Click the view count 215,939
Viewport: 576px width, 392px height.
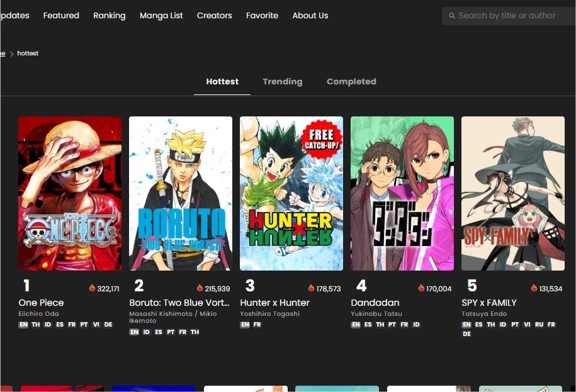coord(217,289)
